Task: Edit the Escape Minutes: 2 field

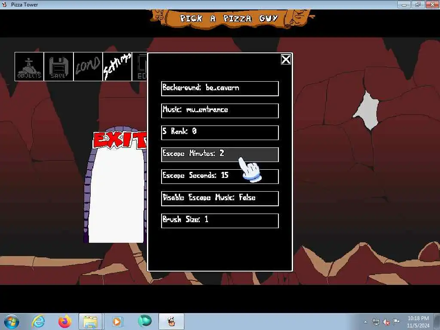Action: [x=220, y=155]
